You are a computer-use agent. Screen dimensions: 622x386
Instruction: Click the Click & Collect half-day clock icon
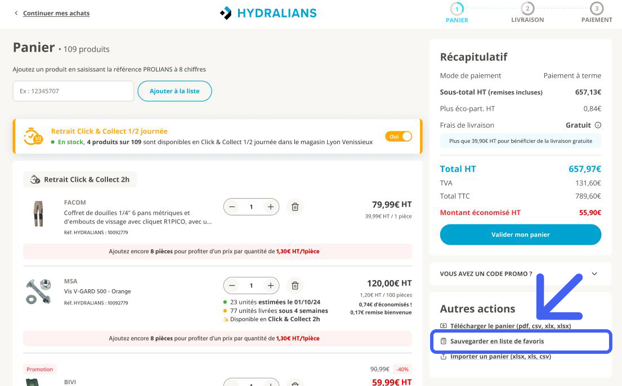click(33, 137)
